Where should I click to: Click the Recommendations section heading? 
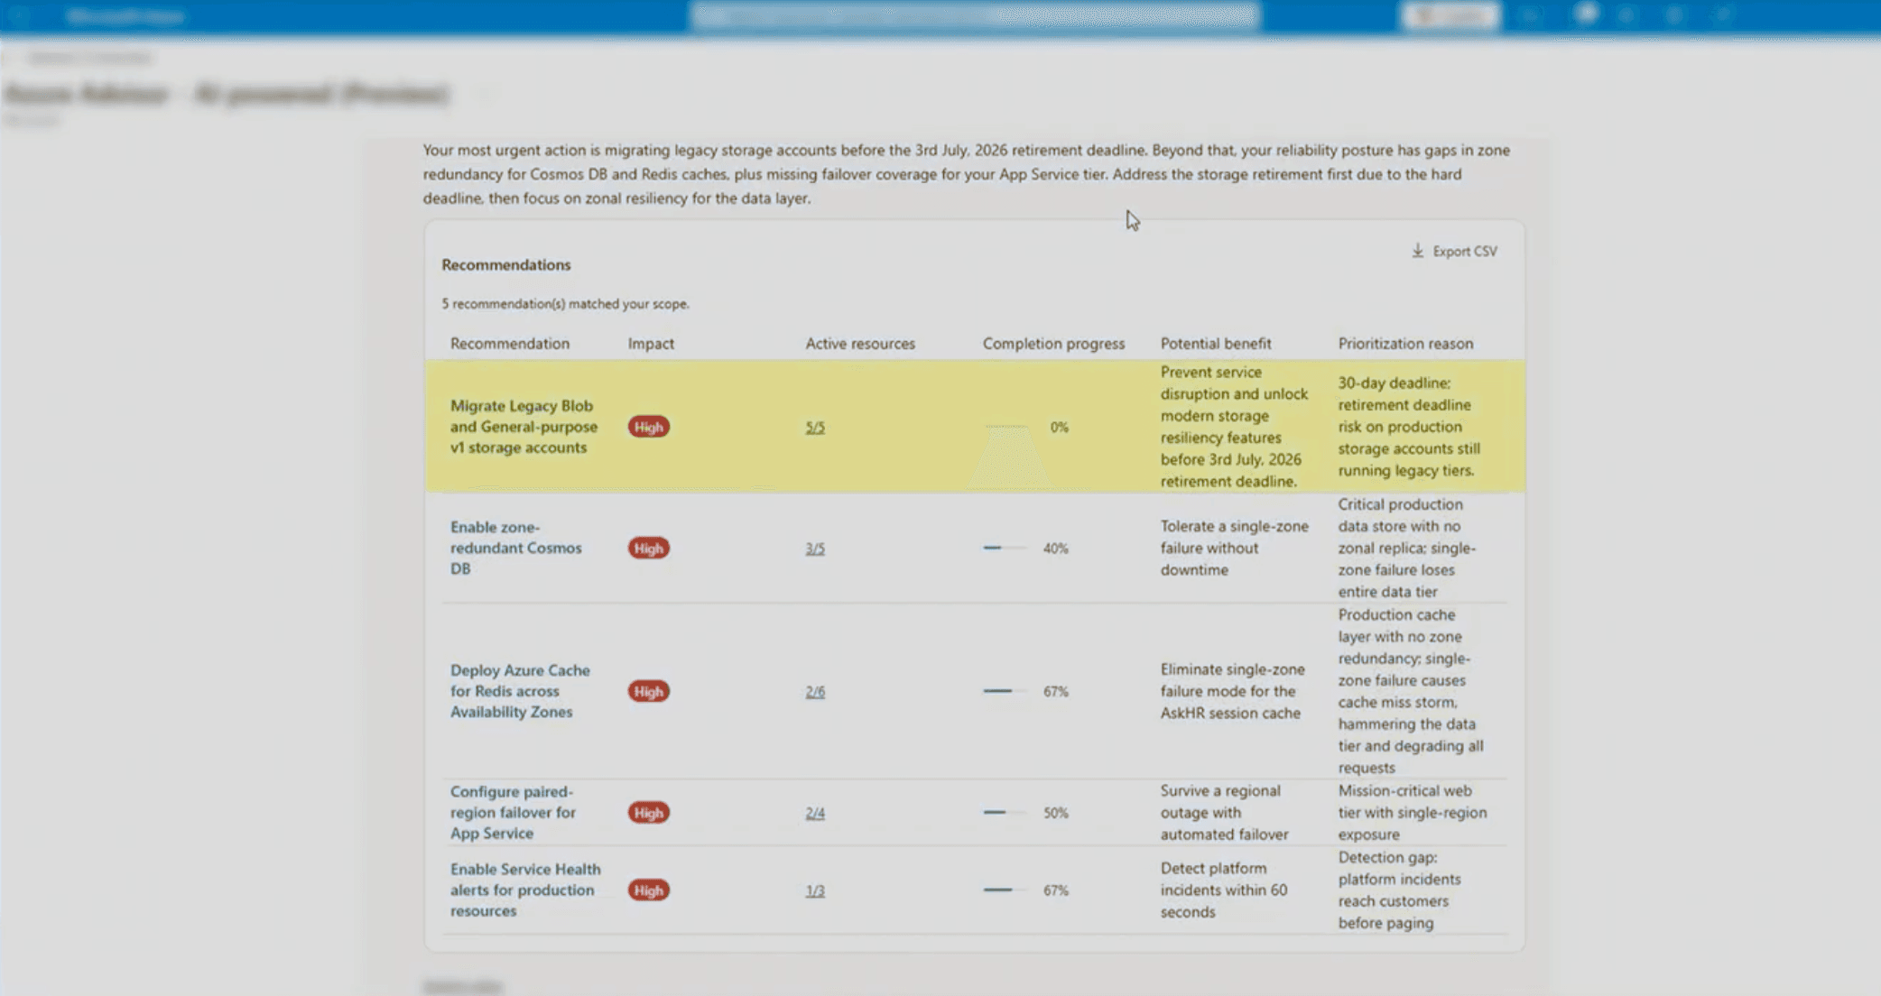pyautogui.click(x=506, y=264)
